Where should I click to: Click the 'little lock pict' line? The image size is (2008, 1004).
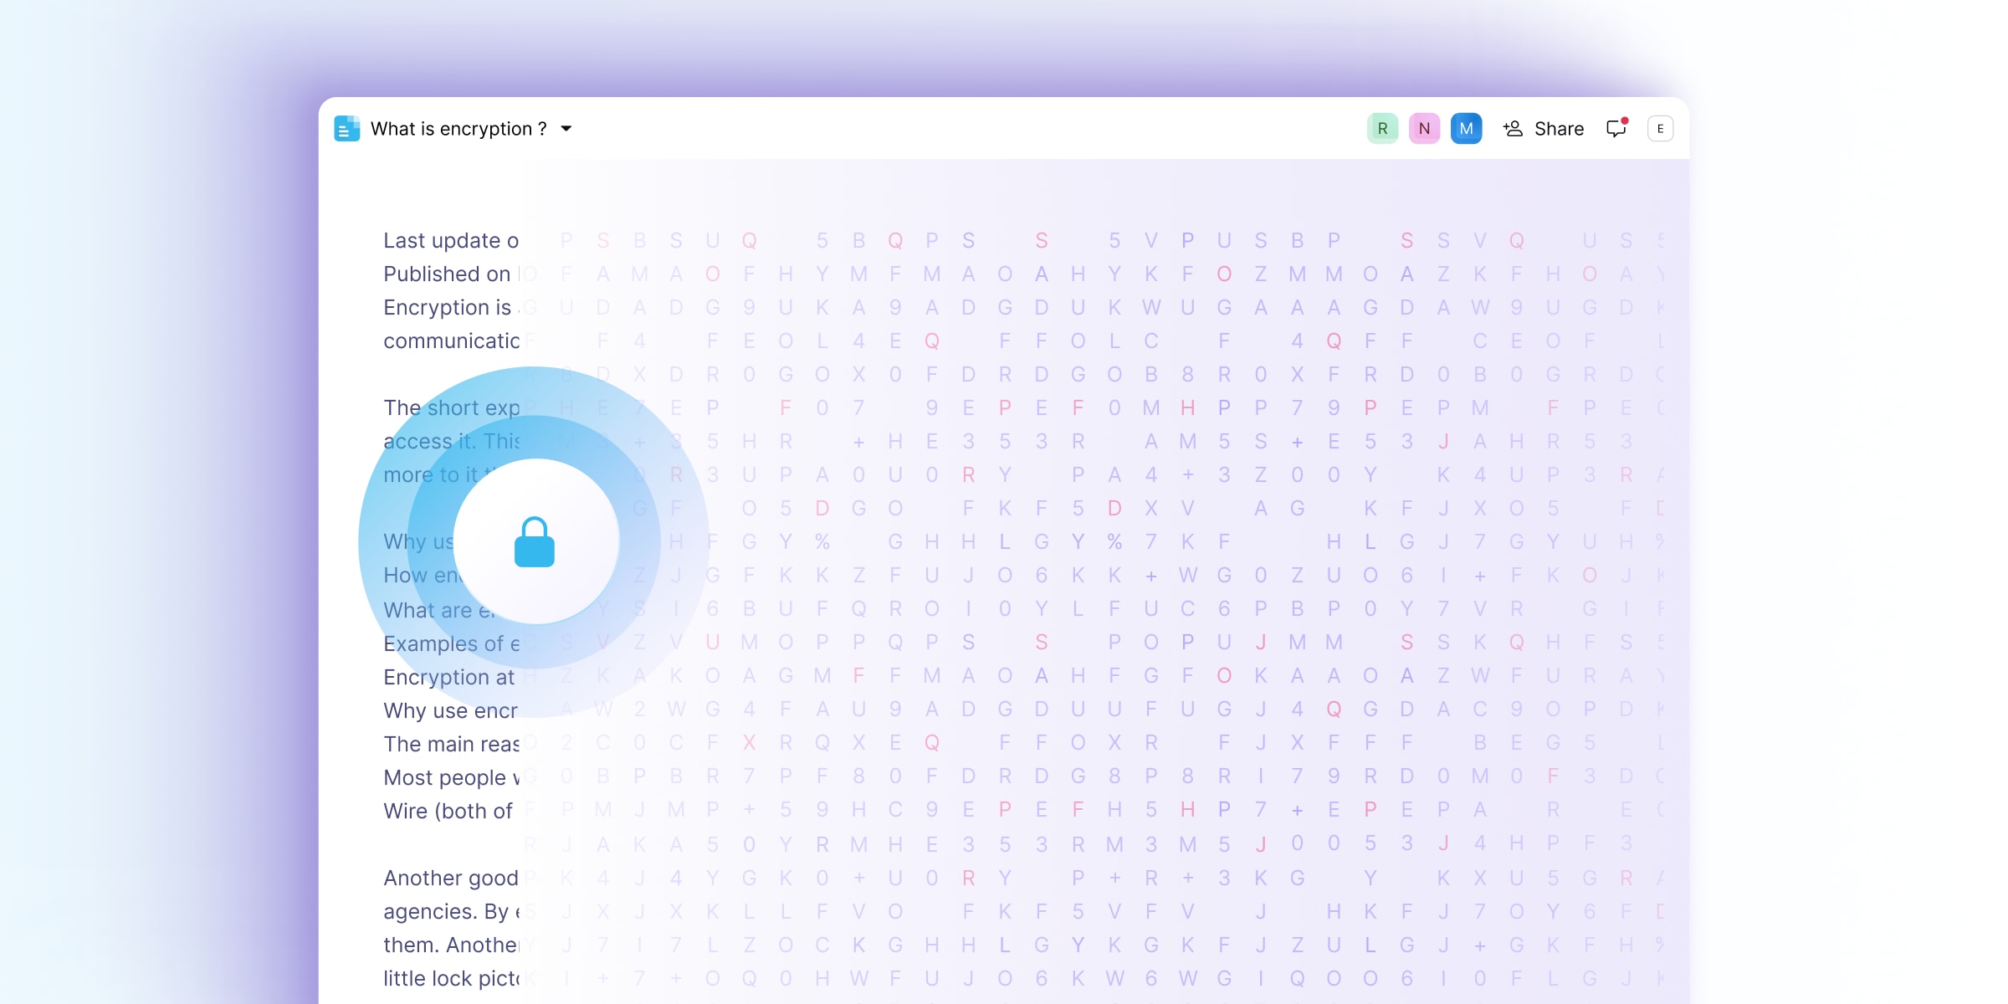[x=452, y=979]
